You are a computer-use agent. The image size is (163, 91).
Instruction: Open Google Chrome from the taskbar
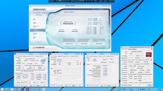(x=17, y=89)
